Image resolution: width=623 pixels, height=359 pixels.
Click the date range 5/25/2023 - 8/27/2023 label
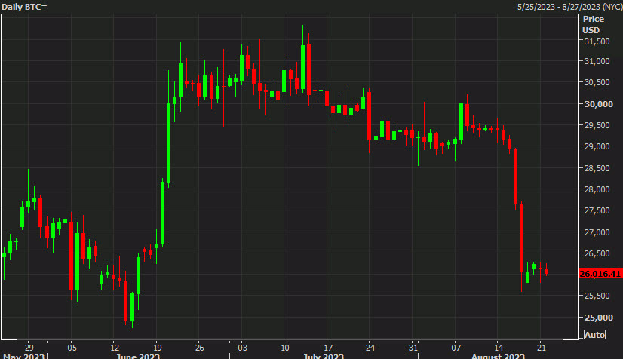tap(569, 7)
